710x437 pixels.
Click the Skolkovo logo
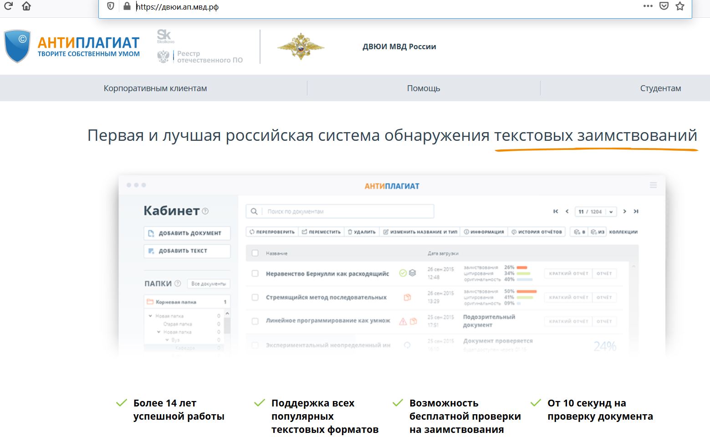[x=165, y=36]
